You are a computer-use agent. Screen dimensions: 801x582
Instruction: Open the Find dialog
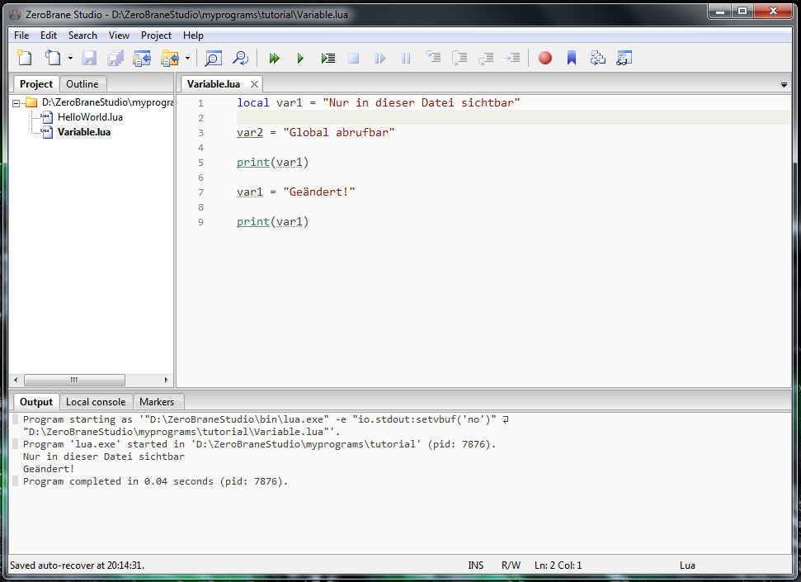tap(213, 58)
